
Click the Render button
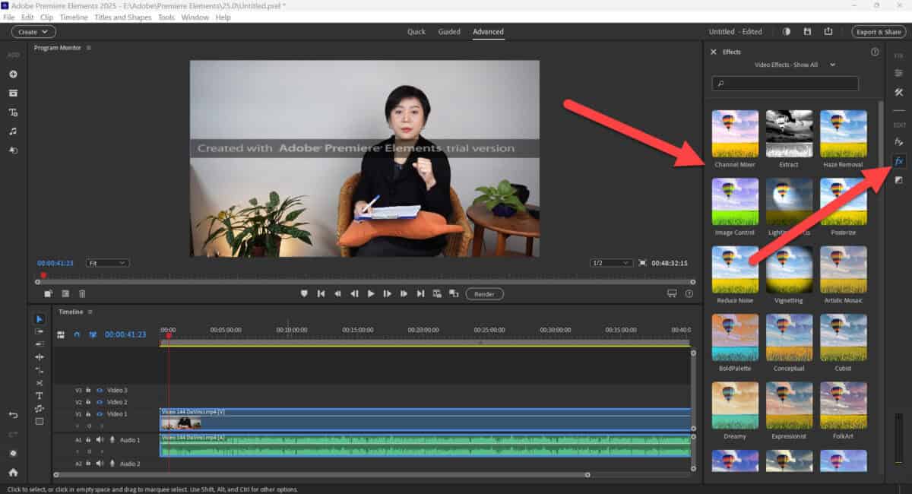(x=485, y=293)
